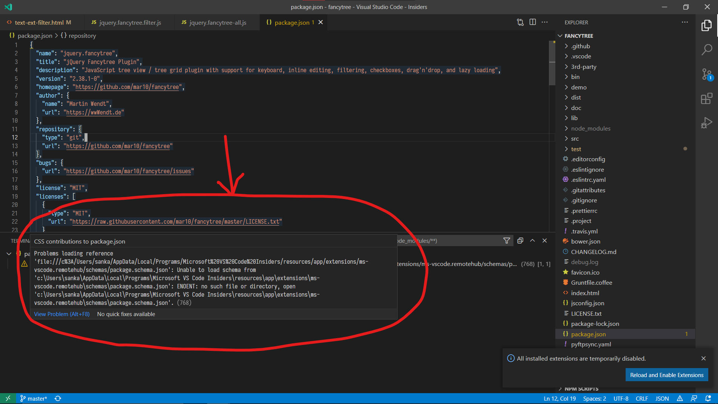Change CRLF end of line sequence
This screenshot has width=718, height=404.
coord(642,398)
